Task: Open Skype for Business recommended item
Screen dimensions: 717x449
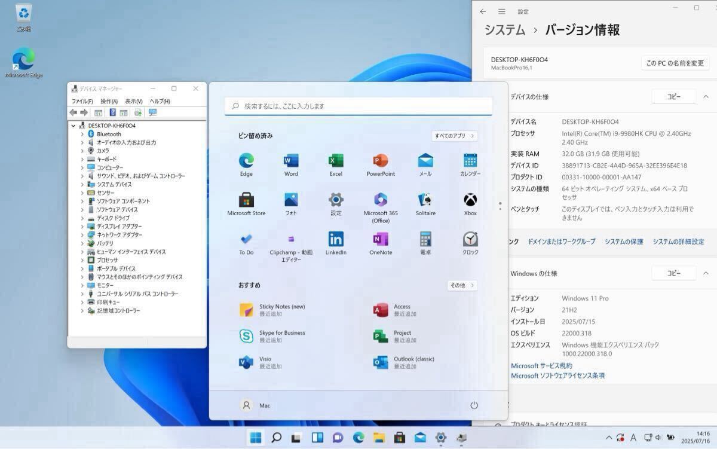Action: tap(272, 336)
